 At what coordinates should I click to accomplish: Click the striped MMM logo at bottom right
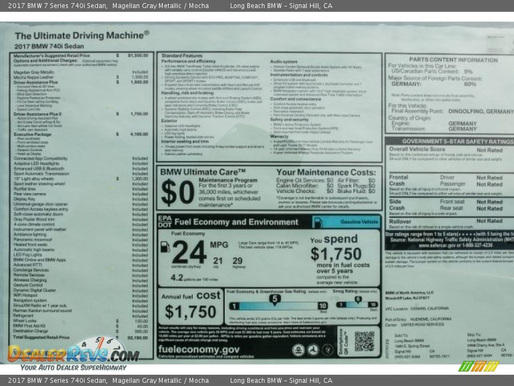(479, 366)
